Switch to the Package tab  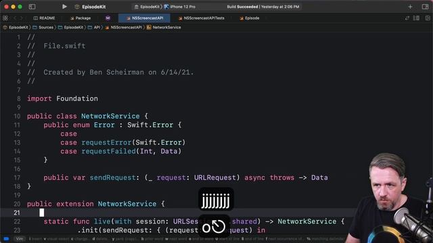pyautogui.click(x=81, y=18)
